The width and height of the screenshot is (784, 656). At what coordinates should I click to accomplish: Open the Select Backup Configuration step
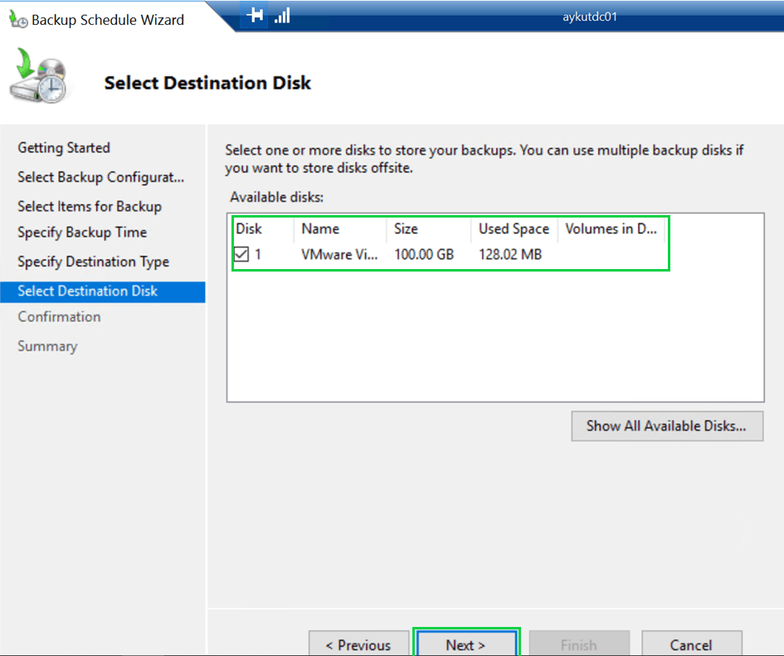(x=100, y=177)
